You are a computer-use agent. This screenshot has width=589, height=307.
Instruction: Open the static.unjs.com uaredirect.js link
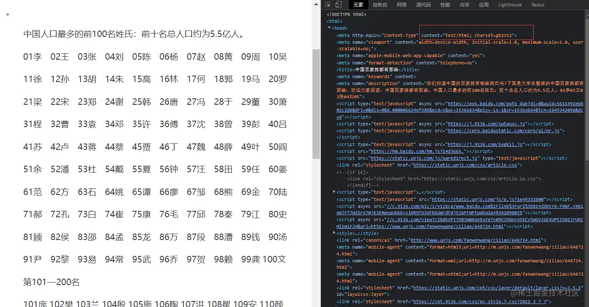tap(423, 158)
